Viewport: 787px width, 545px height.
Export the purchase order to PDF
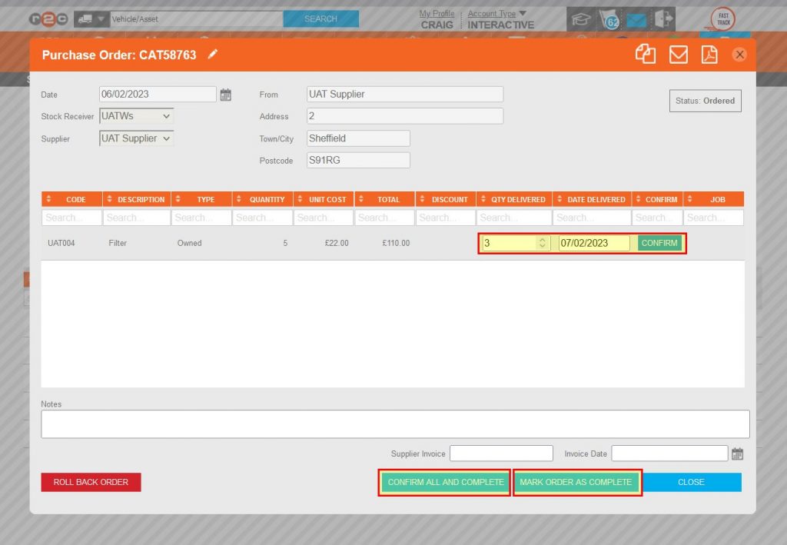(709, 54)
